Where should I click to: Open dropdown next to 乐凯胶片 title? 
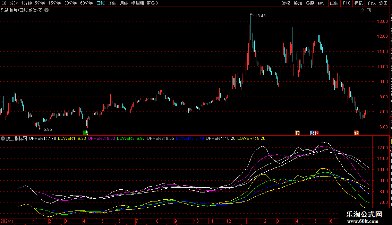[46, 10]
